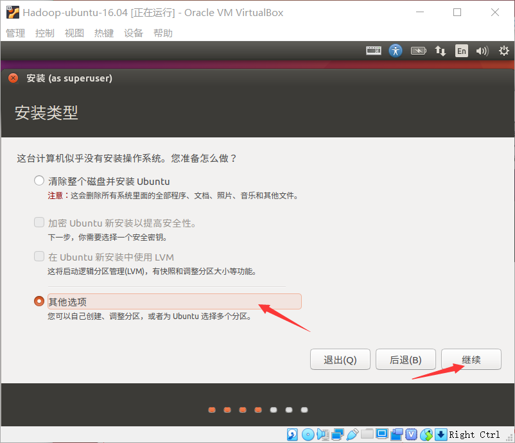Open the 帮助 menu
The width and height of the screenshot is (515, 443).
tap(163, 33)
